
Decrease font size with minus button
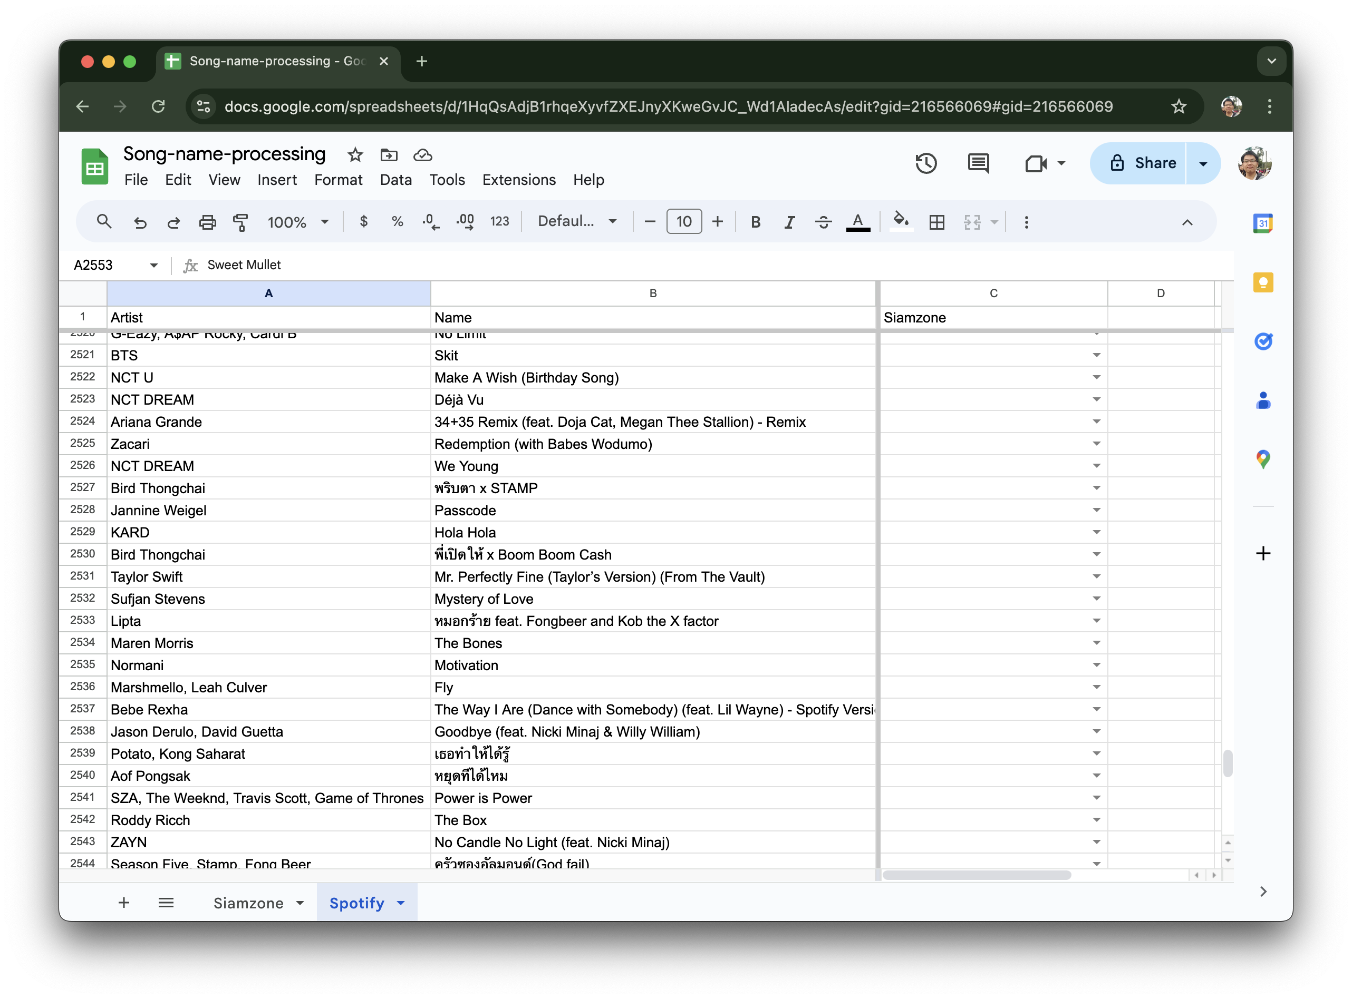point(650,222)
